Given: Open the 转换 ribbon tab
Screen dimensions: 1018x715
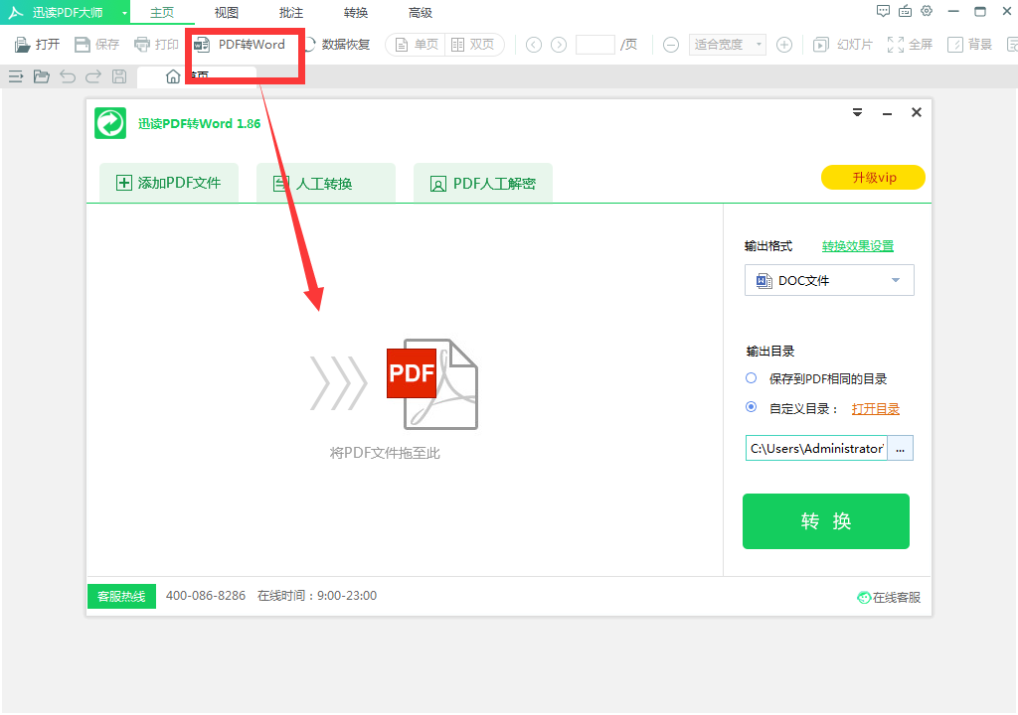Looking at the screenshot, I should (356, 12).
